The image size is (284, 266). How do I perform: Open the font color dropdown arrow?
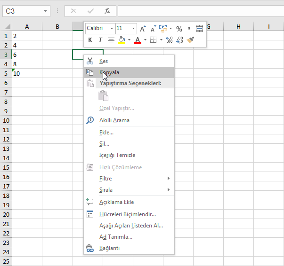coord(145,40)
